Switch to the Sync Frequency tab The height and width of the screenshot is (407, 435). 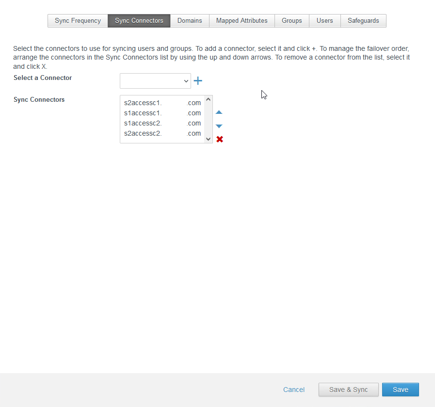[77, 20]
